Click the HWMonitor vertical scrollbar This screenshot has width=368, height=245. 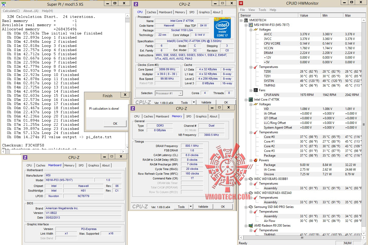[364, 124]
